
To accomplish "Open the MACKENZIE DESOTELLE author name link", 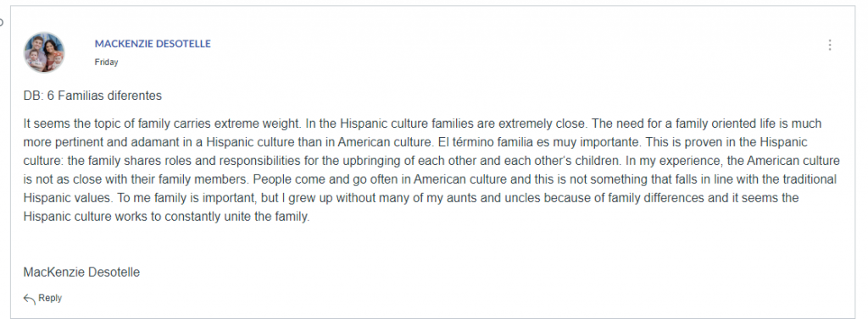I will coord(153,44).
